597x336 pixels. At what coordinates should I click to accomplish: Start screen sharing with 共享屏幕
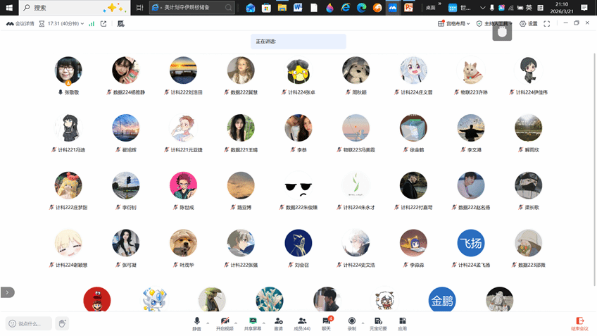[253, 323]
